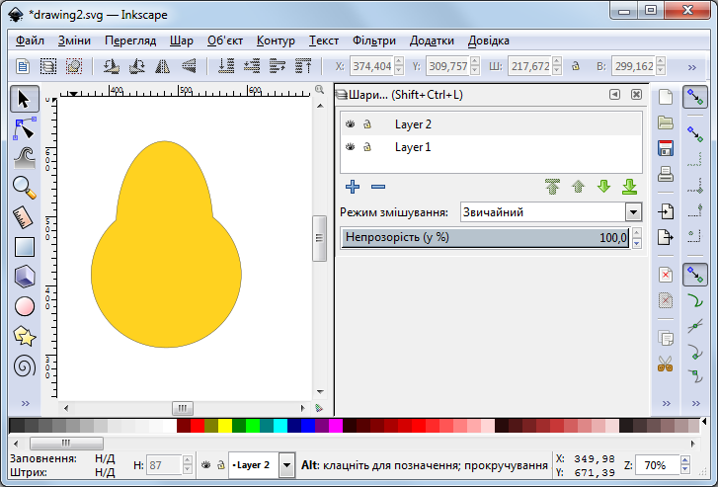718x487 pixels.
Task: Select the Star polygon tool
Action: coord(25,336)
